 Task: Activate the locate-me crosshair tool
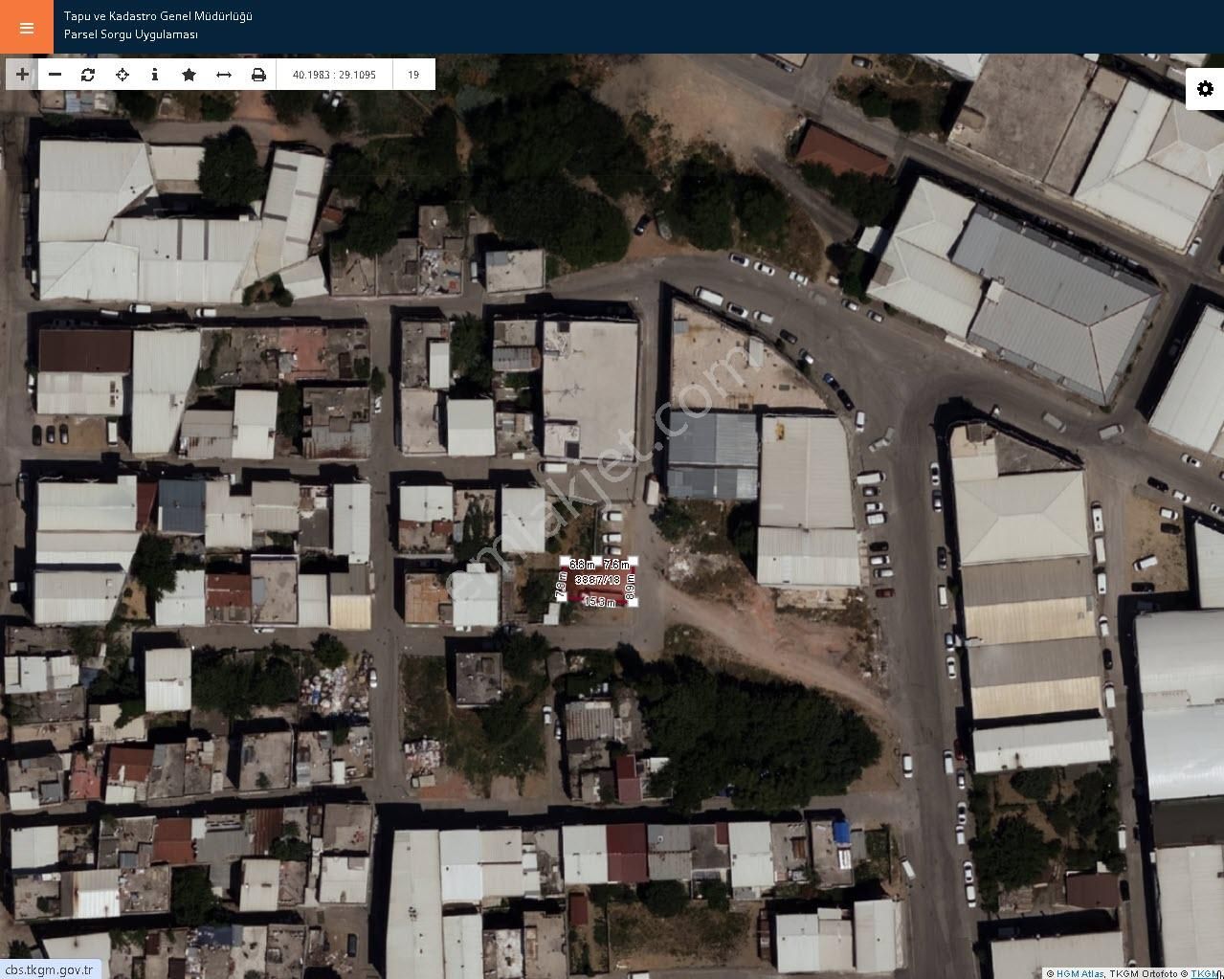122,75
